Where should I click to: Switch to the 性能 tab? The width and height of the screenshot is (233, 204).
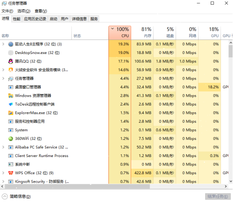(17, 19)
